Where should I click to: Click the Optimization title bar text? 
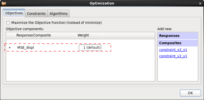pos(102,3)
